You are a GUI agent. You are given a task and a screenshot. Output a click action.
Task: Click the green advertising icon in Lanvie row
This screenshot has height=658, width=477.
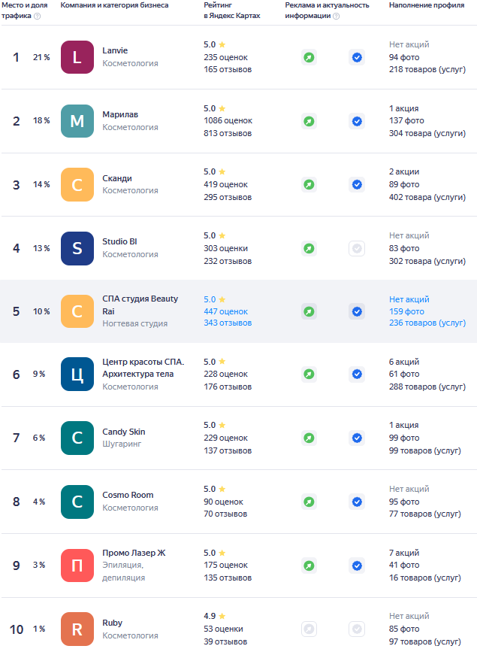(x=309, y=57)
